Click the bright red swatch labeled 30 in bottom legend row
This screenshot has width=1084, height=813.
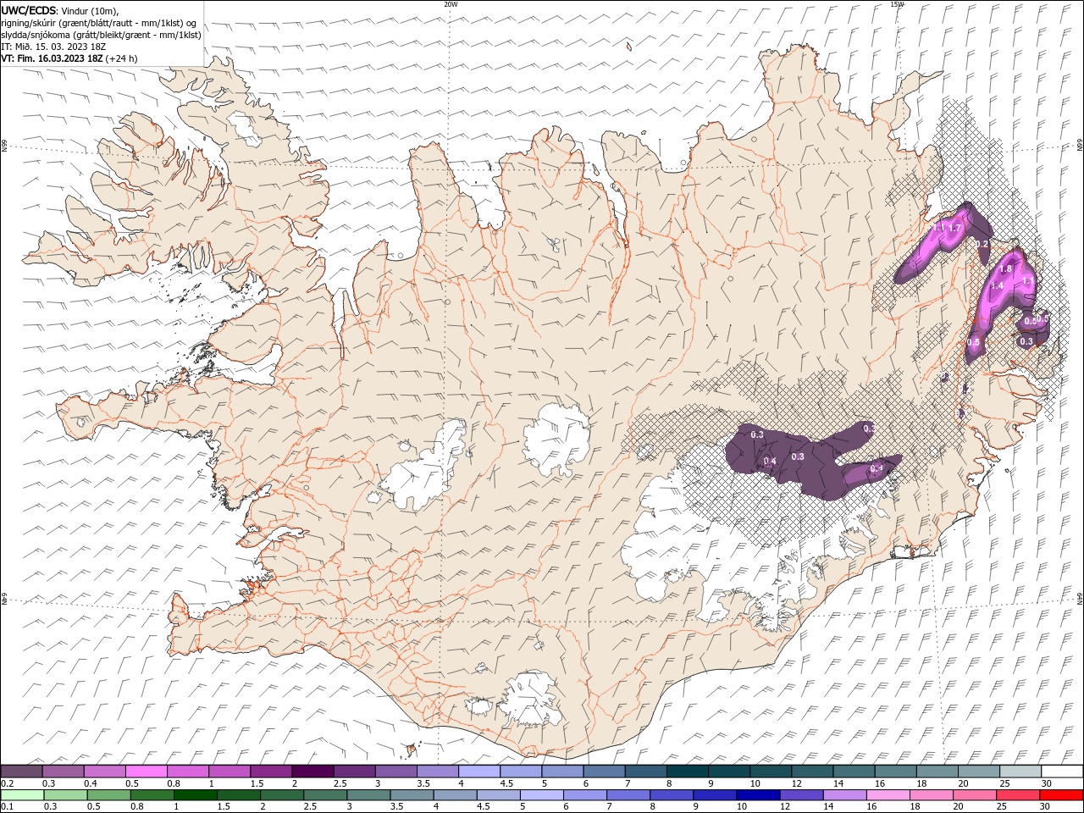(x=1061, y=794)
